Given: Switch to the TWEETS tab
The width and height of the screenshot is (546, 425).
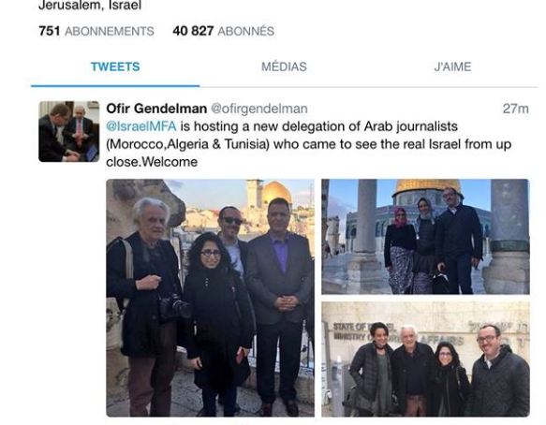Looking at the screenshot, I should pyautogui.click(x=115, y=66).
